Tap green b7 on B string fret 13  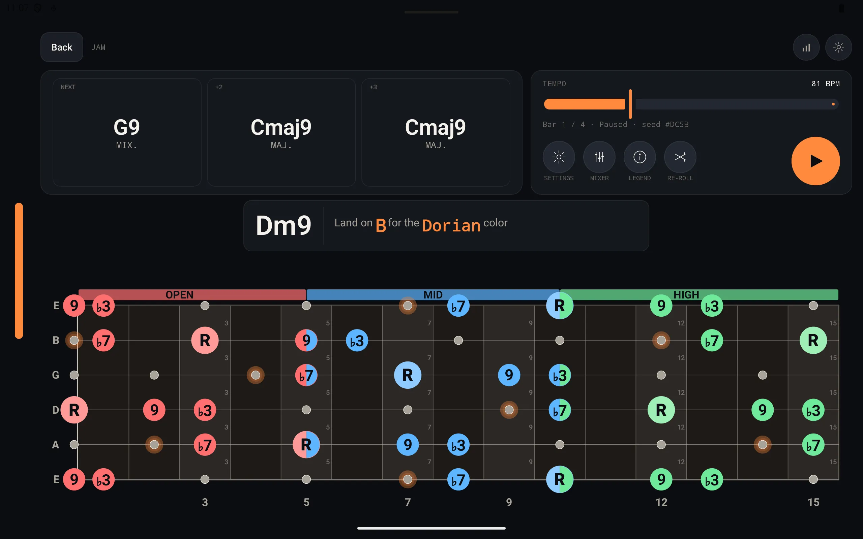click(x=712, y=341)
